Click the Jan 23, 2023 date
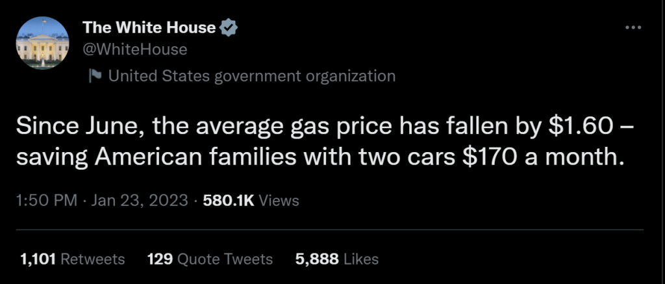 point(141,200)
